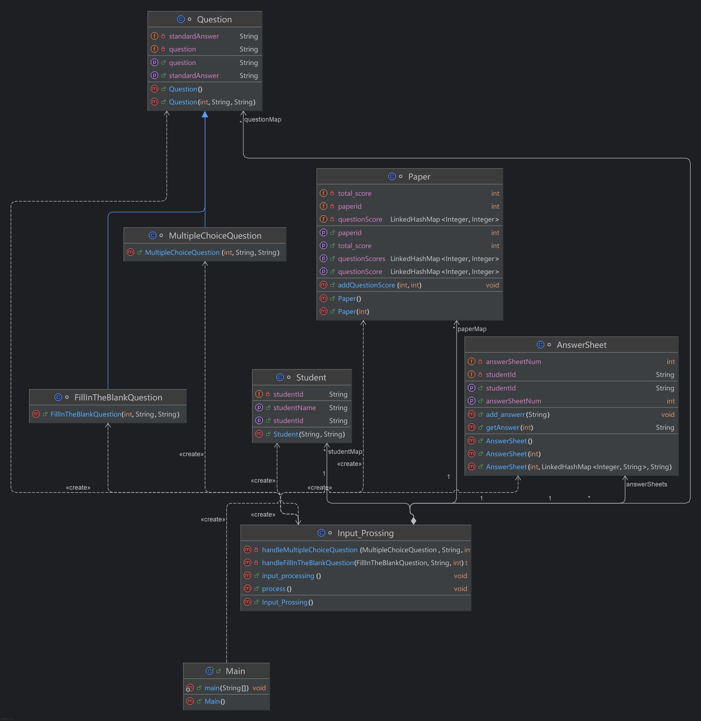Click the private lock icon of answerSheetNum field
This screenshot has width=701, height=721.
pos(480,362)
